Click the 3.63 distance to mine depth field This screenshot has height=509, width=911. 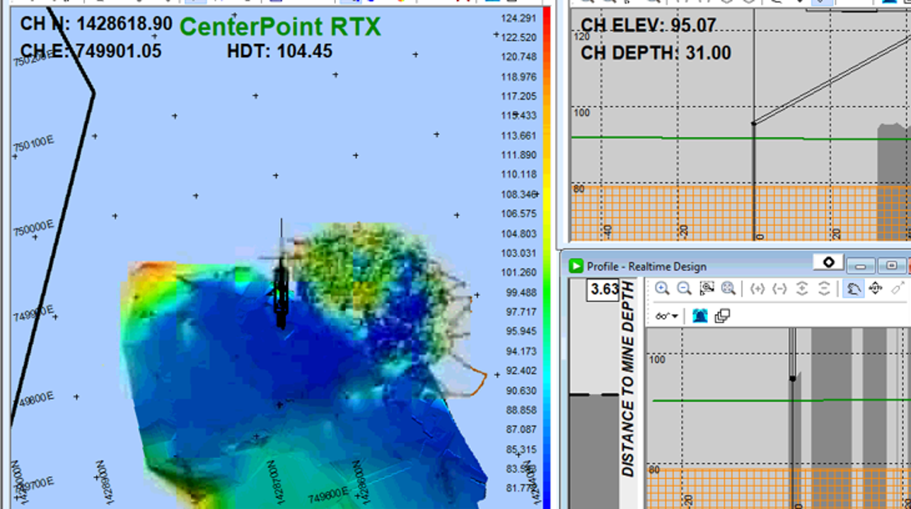pos(603,289)
